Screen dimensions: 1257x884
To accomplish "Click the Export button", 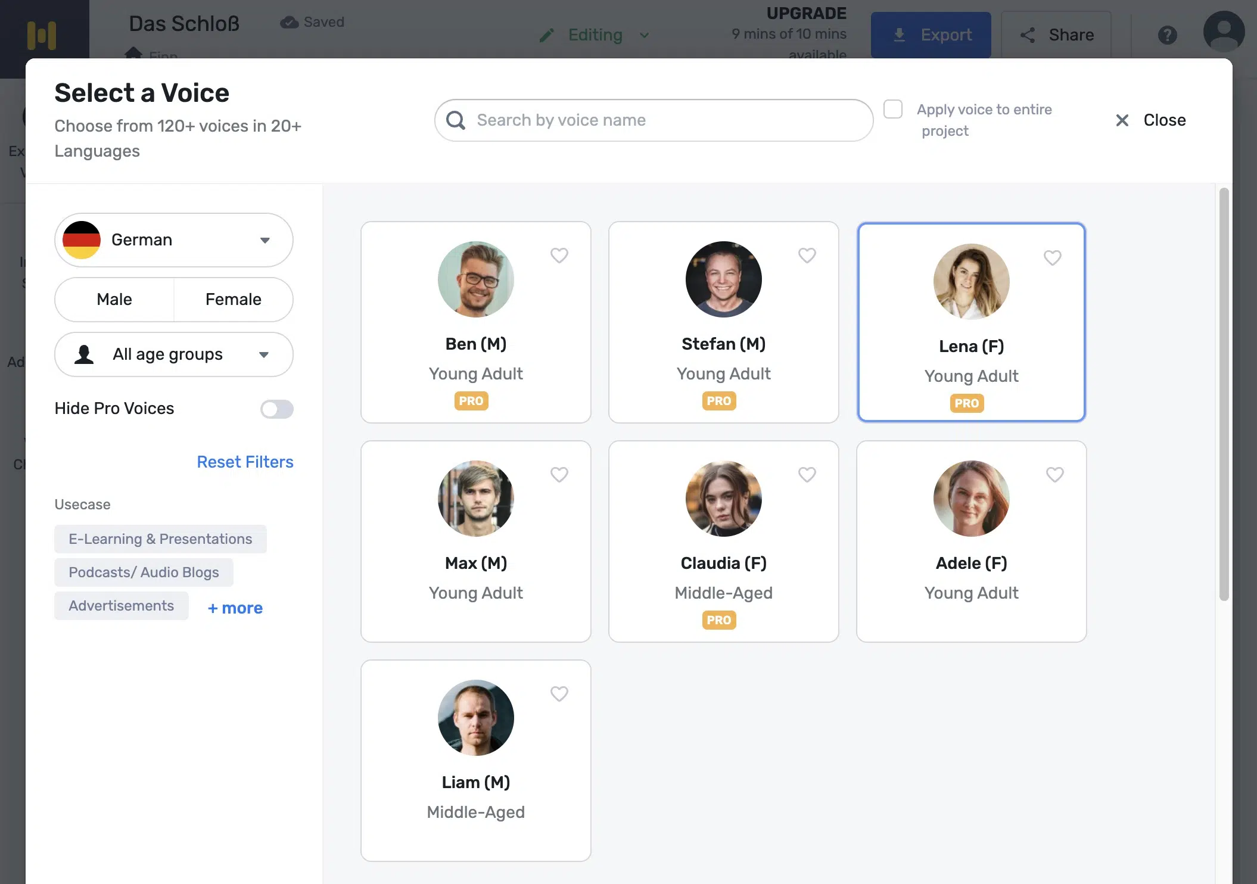I will click(931, 35).
